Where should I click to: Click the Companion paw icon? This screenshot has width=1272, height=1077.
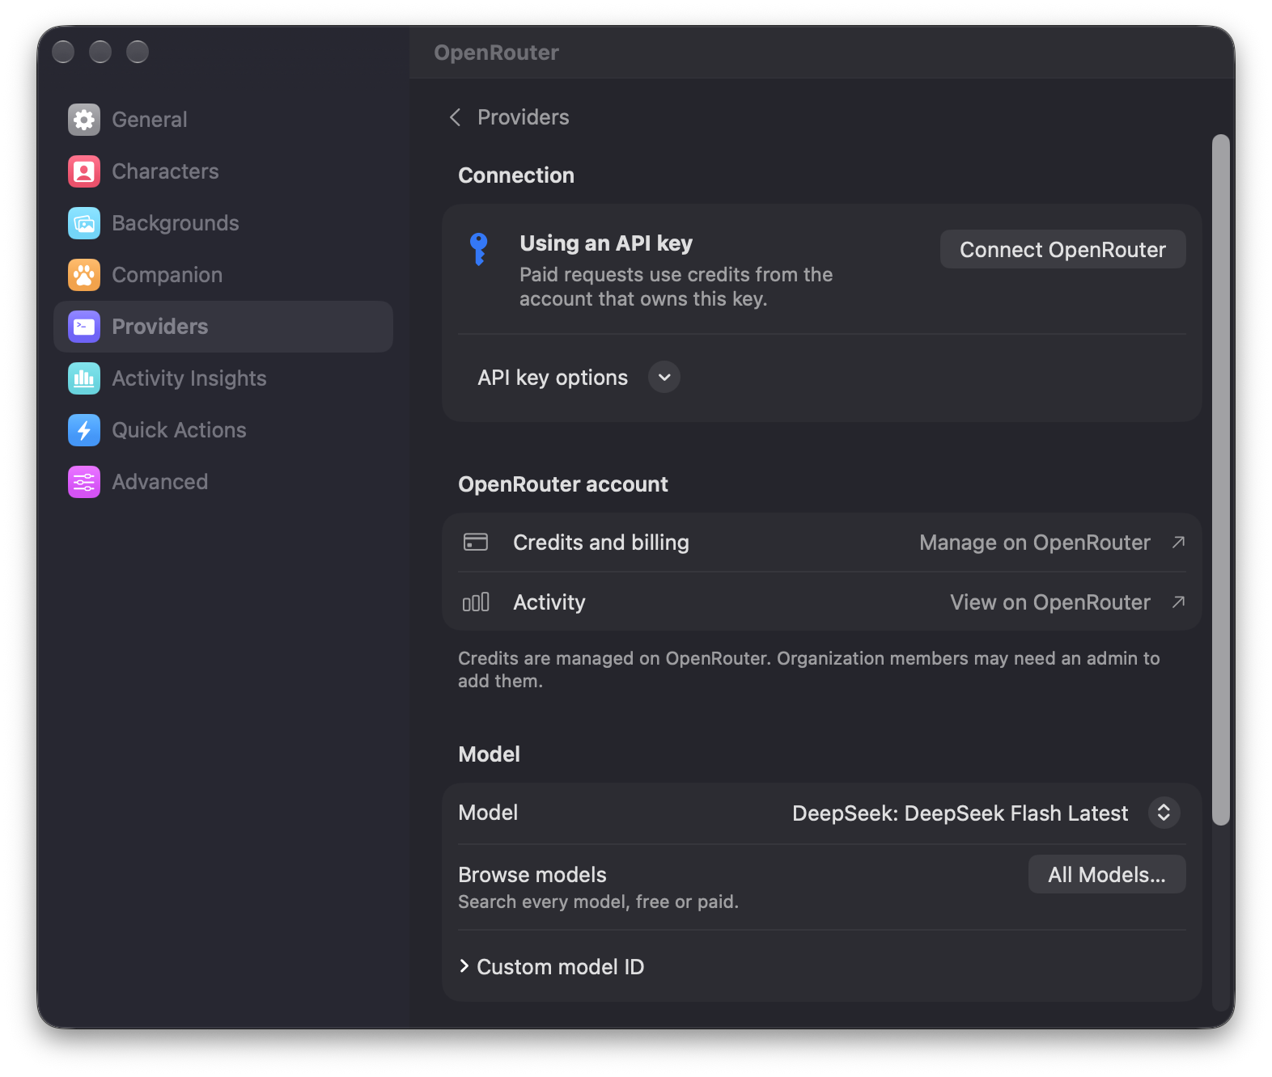(84, 275)
